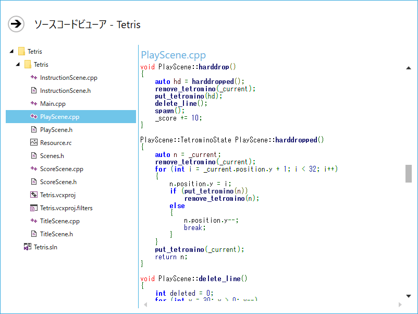Click the source icon beside Main.cpp
This screenshot has width=418, height=314.
click(x=34, y=103)
